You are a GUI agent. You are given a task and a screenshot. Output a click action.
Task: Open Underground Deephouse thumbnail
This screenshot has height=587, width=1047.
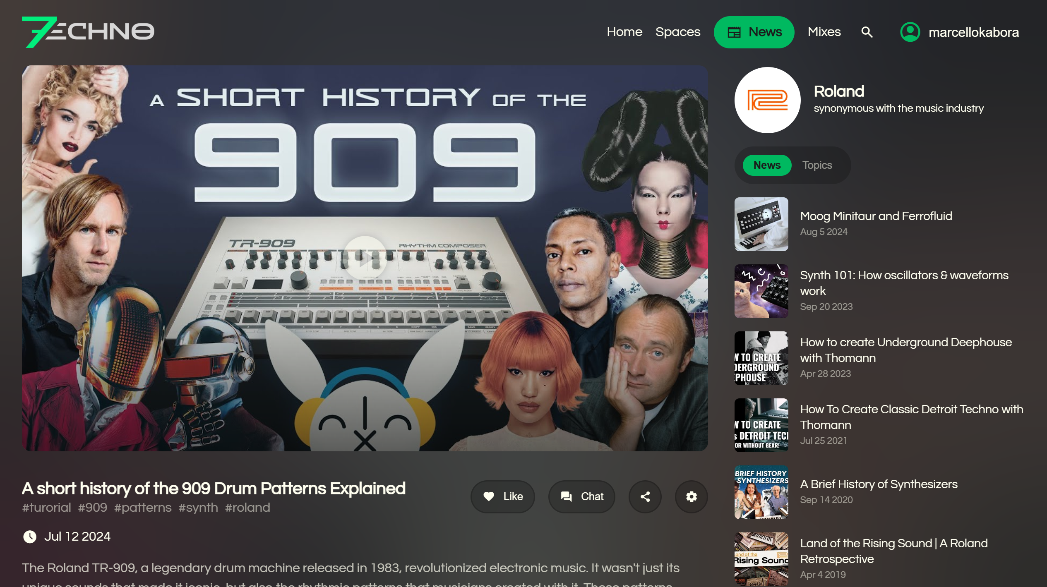coord(761,358)
